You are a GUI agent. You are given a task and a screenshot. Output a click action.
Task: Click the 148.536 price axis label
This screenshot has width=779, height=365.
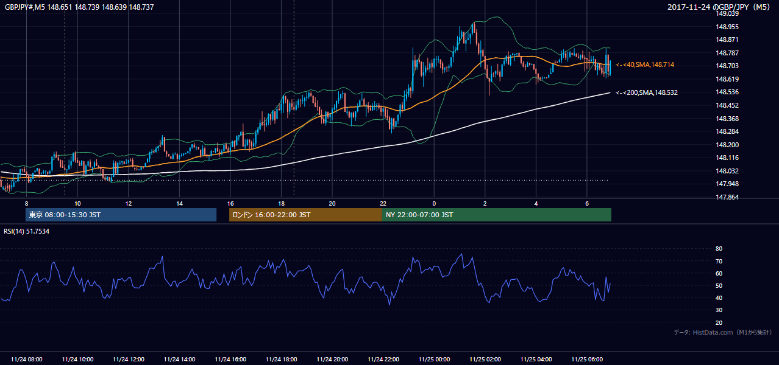tap(727, 92)
